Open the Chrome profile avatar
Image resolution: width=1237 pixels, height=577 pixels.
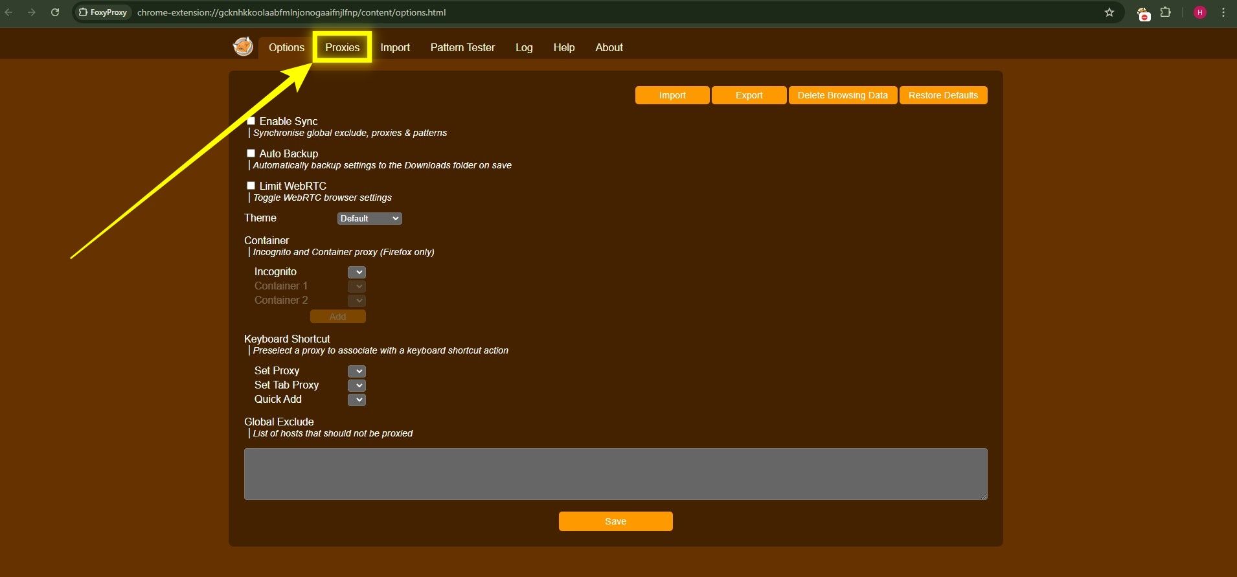coord(1200,12)
